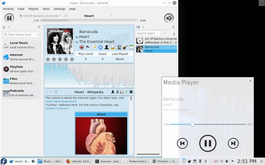Expand playlist breadcrumb chevron
Screen dimensions: 265x165
coord(143,27)
